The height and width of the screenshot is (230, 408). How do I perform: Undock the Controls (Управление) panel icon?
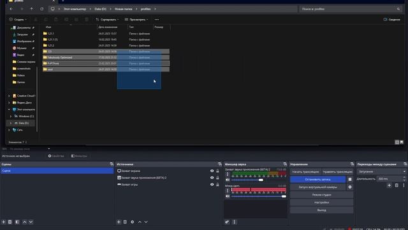tap(352, 164)
